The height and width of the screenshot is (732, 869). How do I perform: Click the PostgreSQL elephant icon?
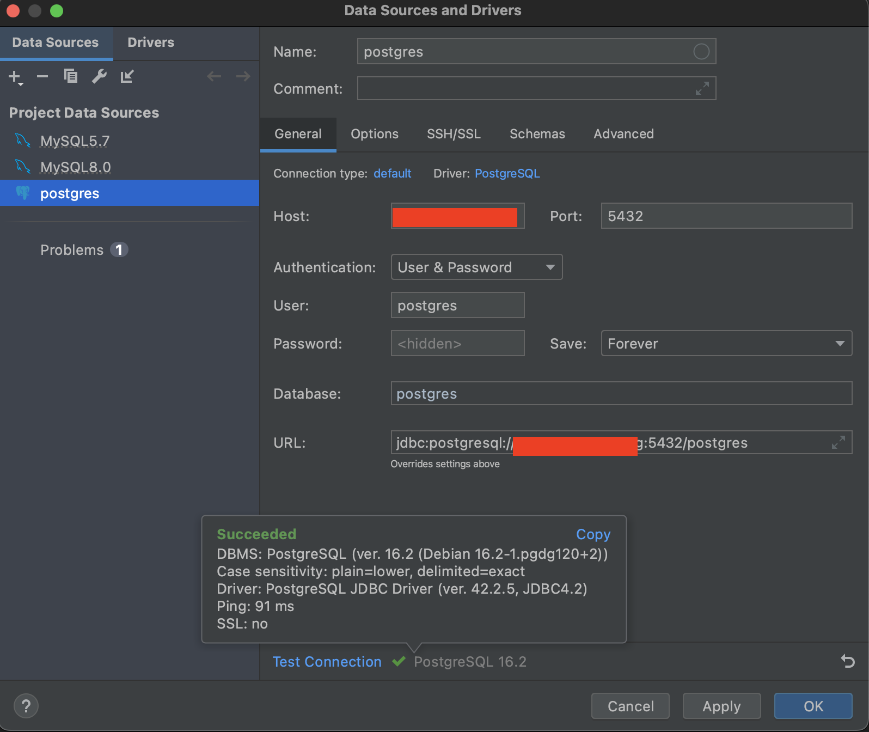pyautogui.click(x=23, y=193)
